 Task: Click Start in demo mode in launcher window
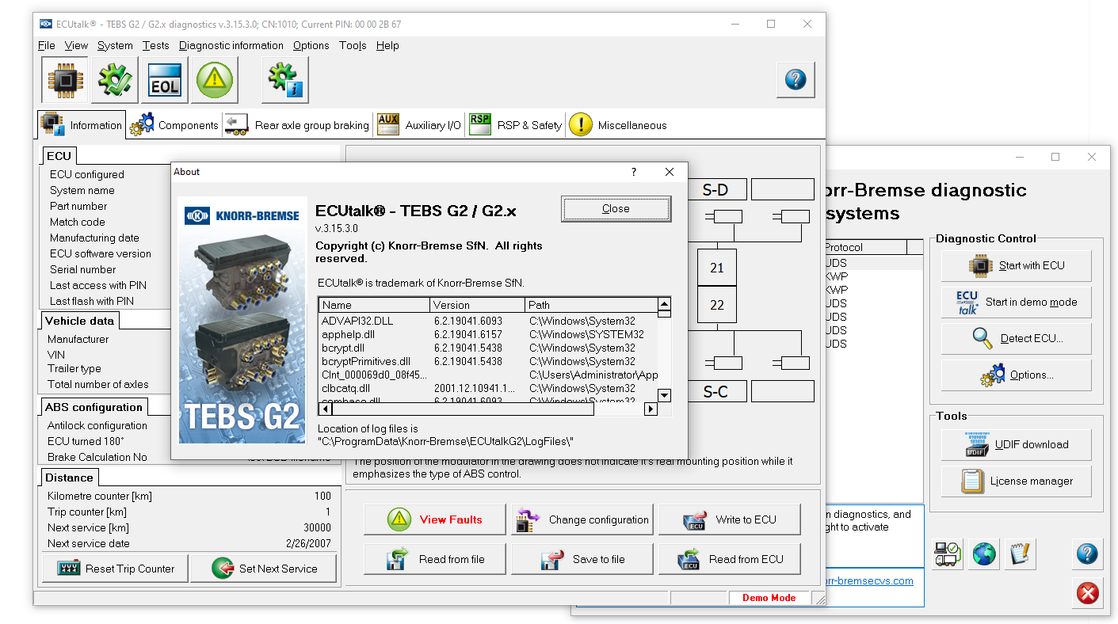(1016, 302)
